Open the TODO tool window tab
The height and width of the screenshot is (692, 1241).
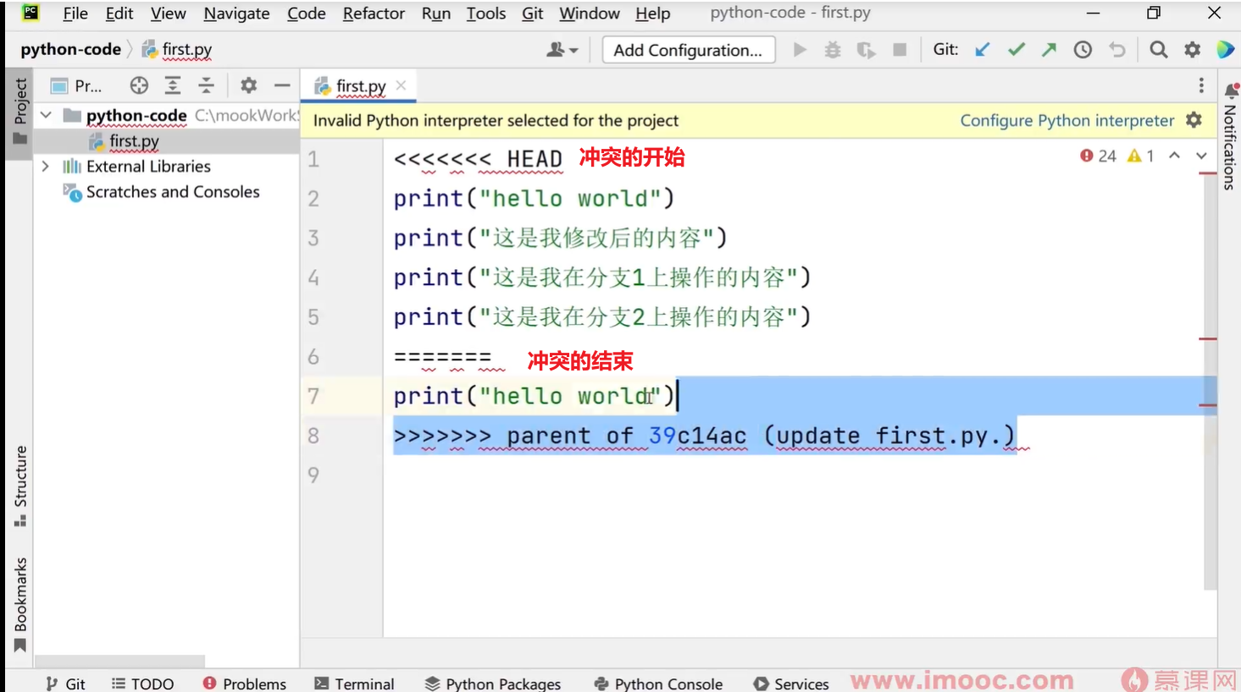tap(142, 683)
